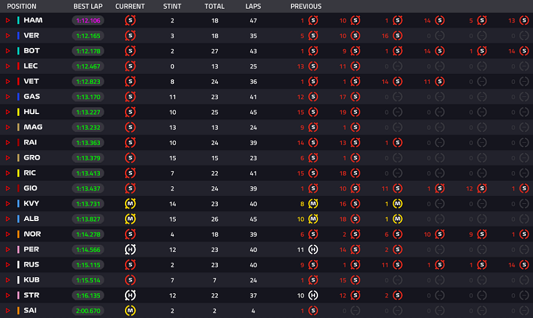Click STR's previous hard tyre icon
The width and height of the screenshot is (533, 318).
(313, 296)
